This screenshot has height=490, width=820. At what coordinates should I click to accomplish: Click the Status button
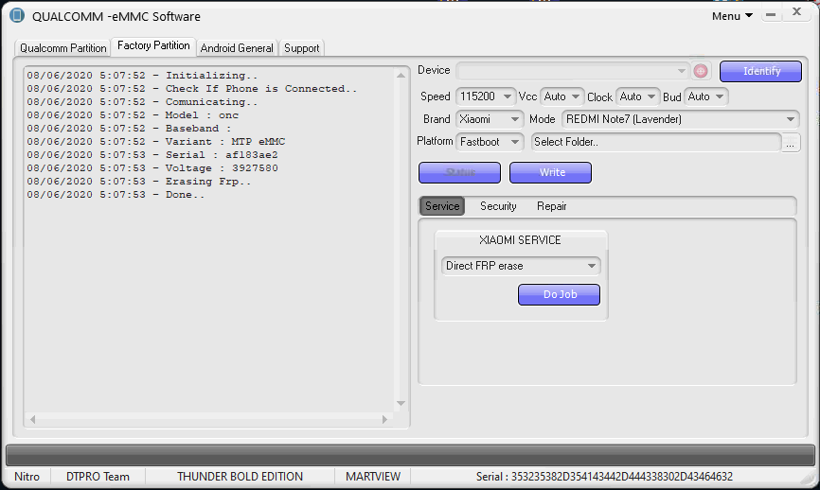pos(459,172)
